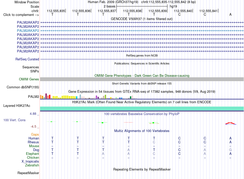The width and height of the screenshot is (244, 179).
Task: Open the RepeatMasker track label
Action: (28, 173)
